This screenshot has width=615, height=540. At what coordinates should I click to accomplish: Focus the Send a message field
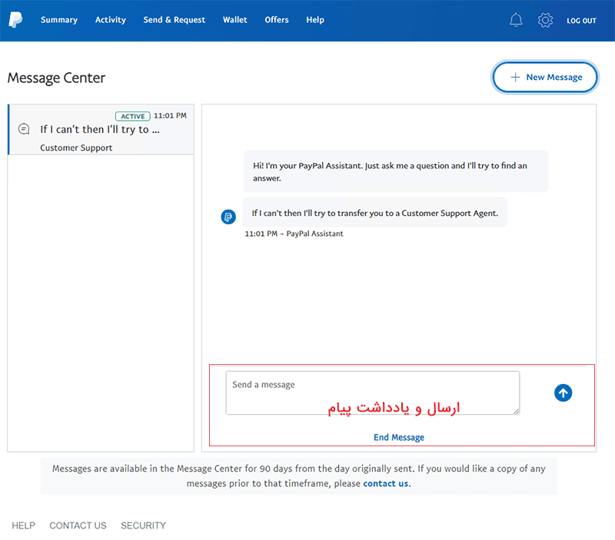[373, 393]
